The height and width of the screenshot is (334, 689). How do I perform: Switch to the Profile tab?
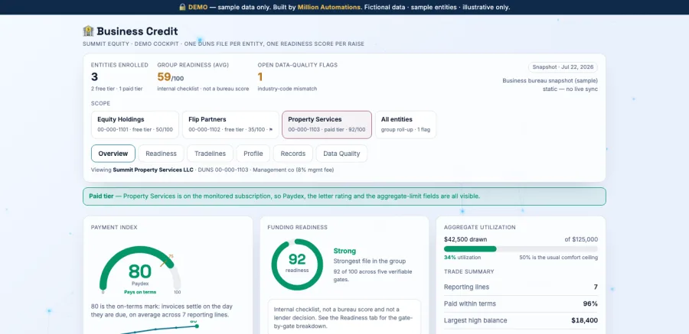253,154
